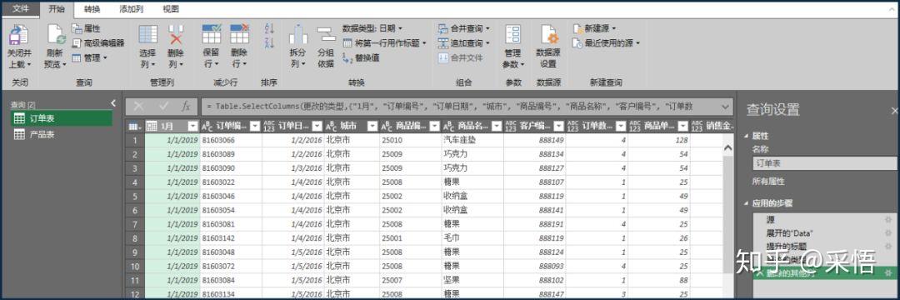Click the formula bar cancel X icon
The image size is (900, 300).
138,106
